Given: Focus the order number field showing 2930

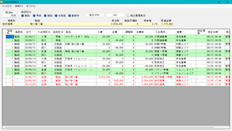Looking at the screenshot, I should [9, 16].
